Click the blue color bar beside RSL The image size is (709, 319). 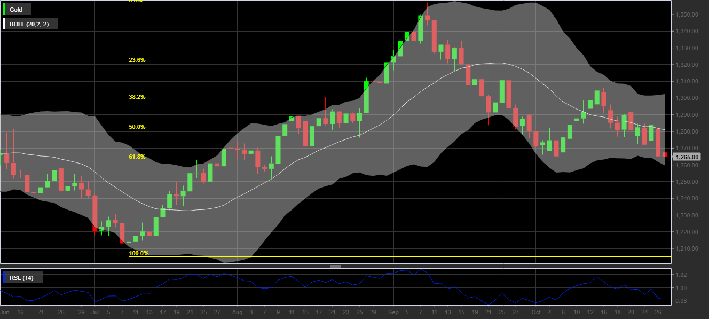click(5, 277)
